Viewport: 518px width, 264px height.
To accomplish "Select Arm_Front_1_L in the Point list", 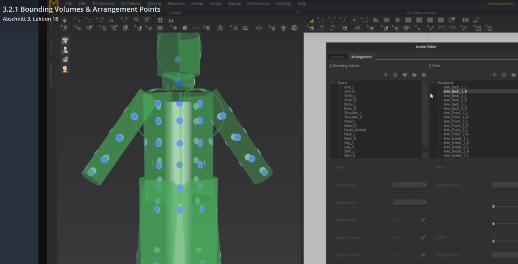I will point(455,113).
